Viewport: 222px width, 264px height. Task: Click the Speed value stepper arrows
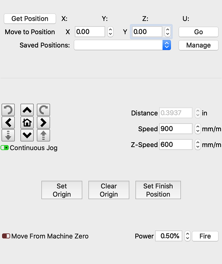tap(198, 129)
